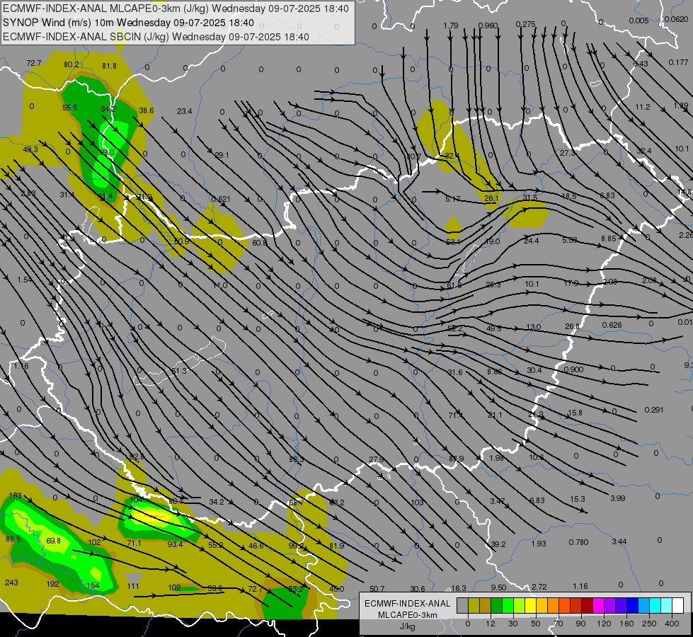This screenshot has height=637, width=693.
Task: Pick the pure yellow swatch in legend
Action: click(x=530, y=605)
